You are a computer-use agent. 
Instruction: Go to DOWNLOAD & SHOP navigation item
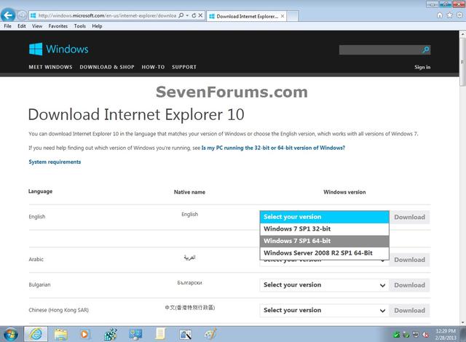107,67
